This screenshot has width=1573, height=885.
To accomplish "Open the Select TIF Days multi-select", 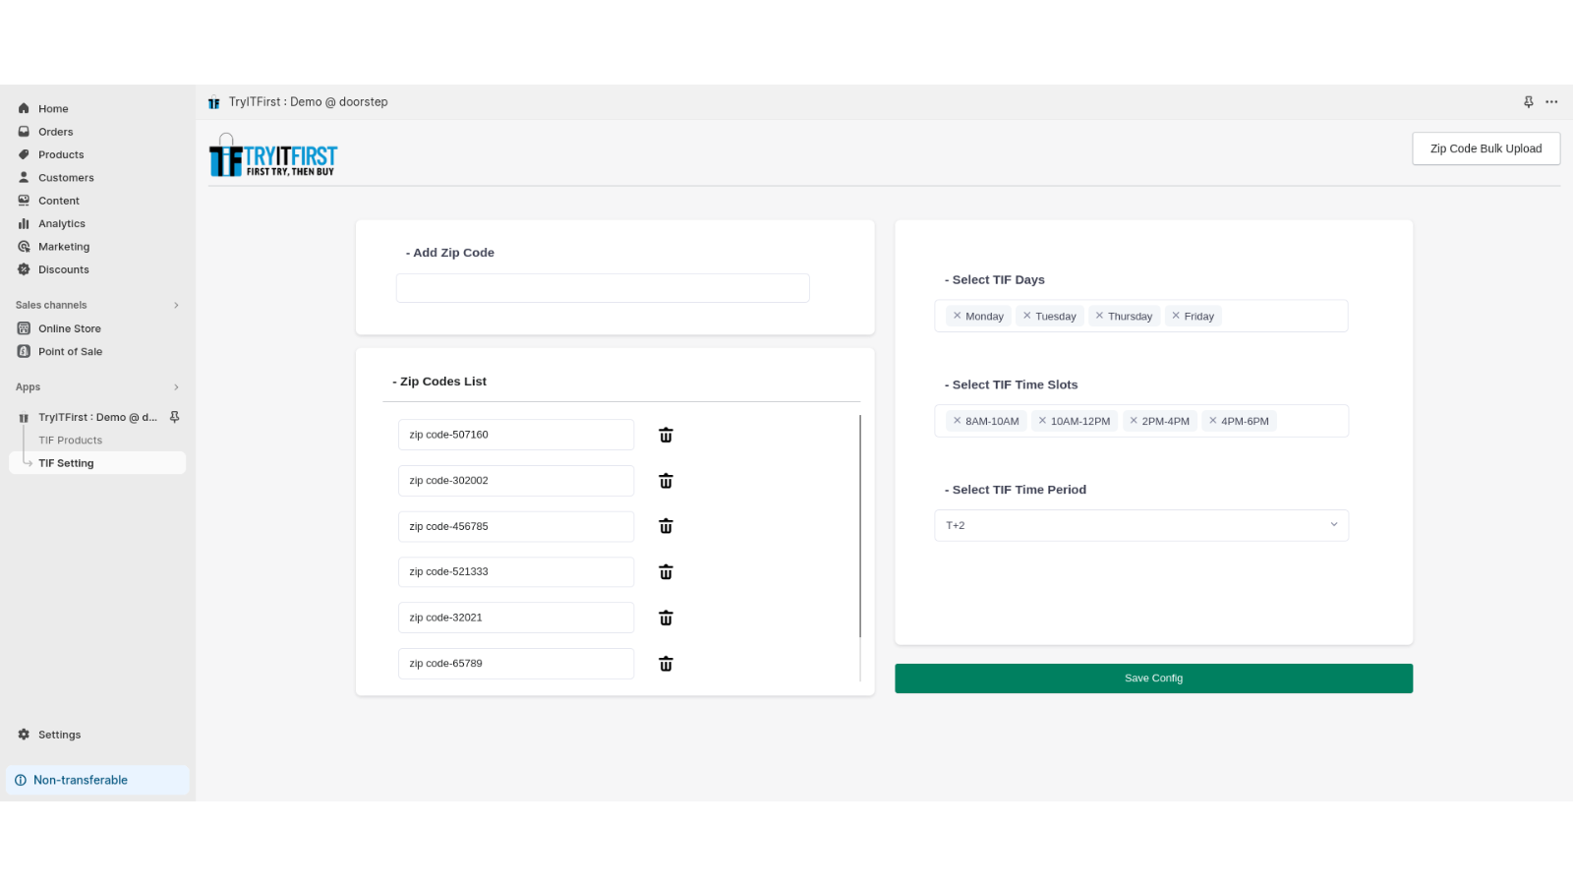I will click(1141, 316).
